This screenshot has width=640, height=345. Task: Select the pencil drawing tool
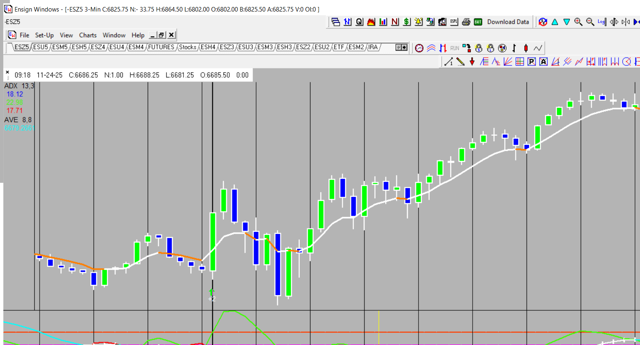click(x=461, y=62)
